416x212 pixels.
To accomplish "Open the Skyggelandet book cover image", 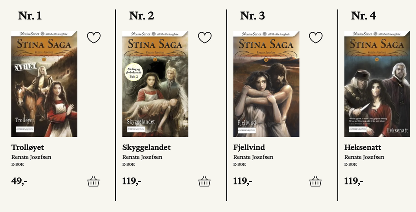I will [155, 84].
